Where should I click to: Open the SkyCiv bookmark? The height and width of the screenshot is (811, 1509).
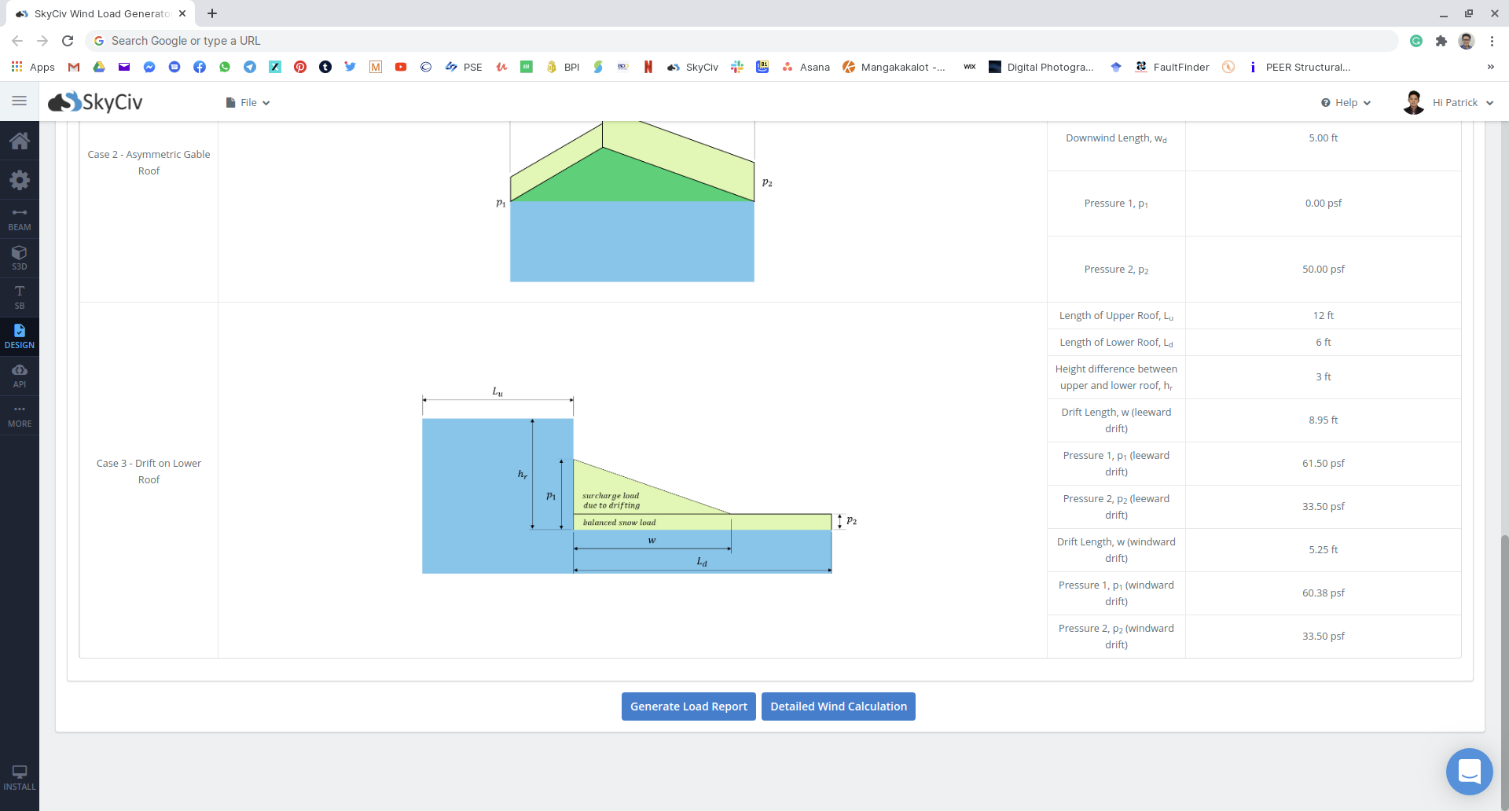click(x=692, y=68)
